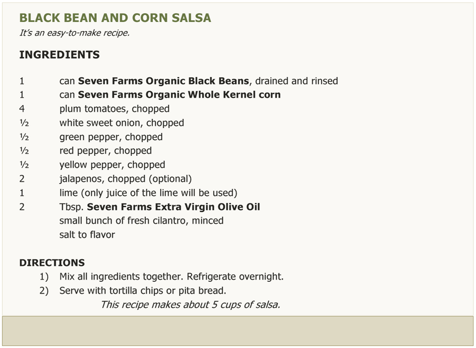
Task: Select the white sweet onion ingredient
Action: (x=122, y=123)
